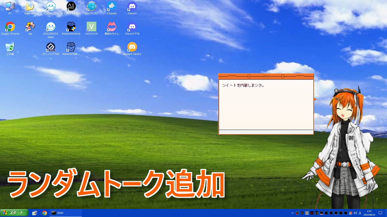The image size is (387, 217).
Task: Open the notification center icon
Action: 380,213
